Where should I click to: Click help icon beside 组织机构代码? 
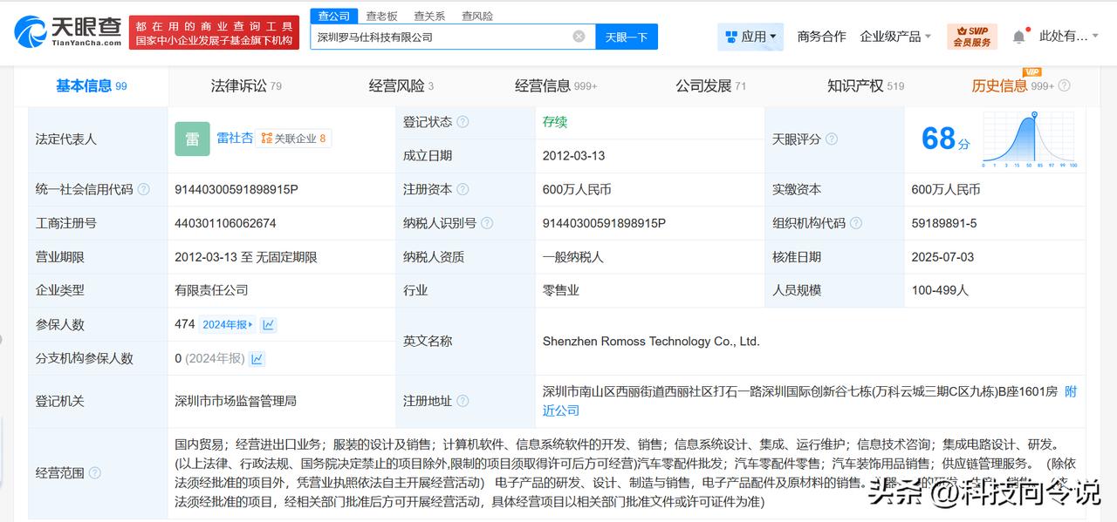[856, 223]
